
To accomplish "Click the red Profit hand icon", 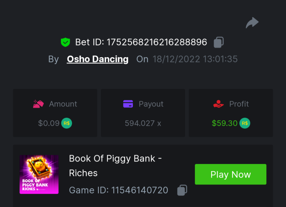I will pos(219,104).
